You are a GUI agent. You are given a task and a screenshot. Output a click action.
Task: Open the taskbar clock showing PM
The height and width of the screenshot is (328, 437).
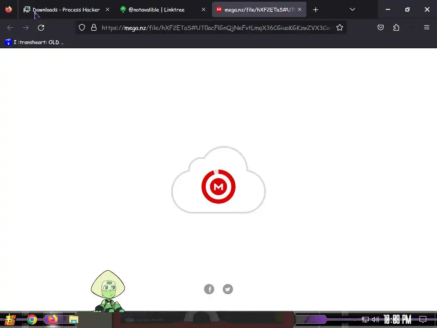coord(397,319)
